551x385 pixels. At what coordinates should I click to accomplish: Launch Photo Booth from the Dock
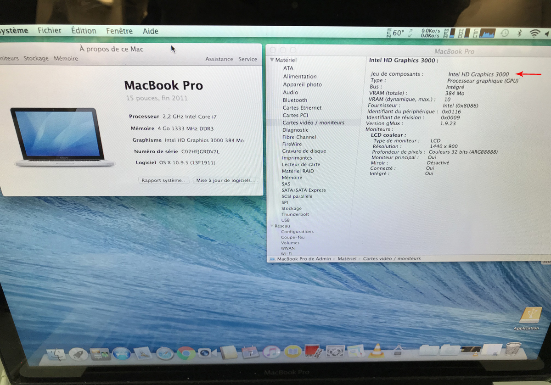pyautogui.click(x=313, y=352)
